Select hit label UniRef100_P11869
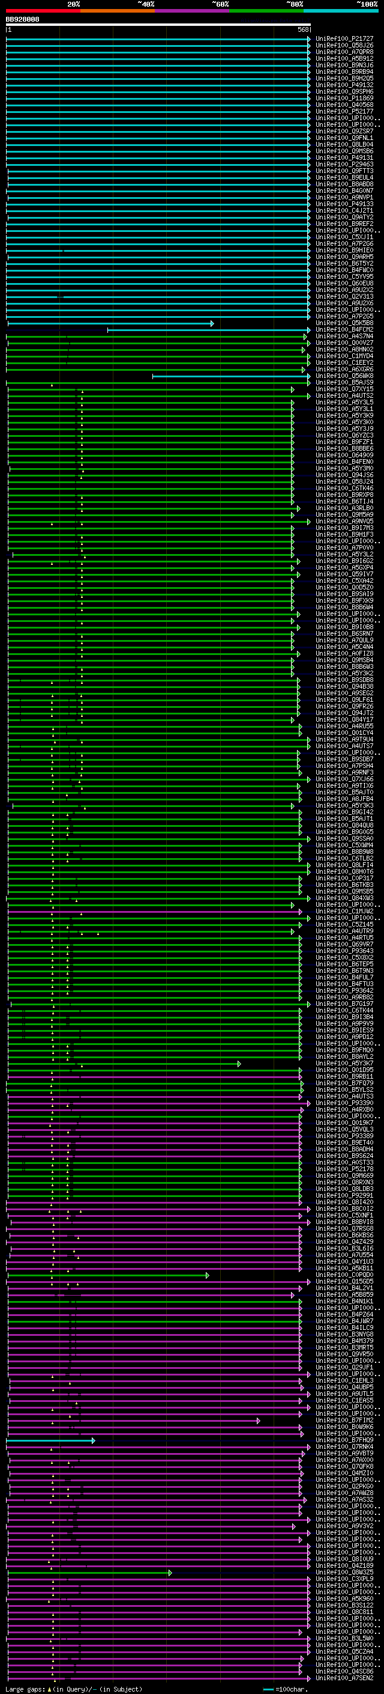The height and width of the screenshot is (1694, 384). (344, 98)
